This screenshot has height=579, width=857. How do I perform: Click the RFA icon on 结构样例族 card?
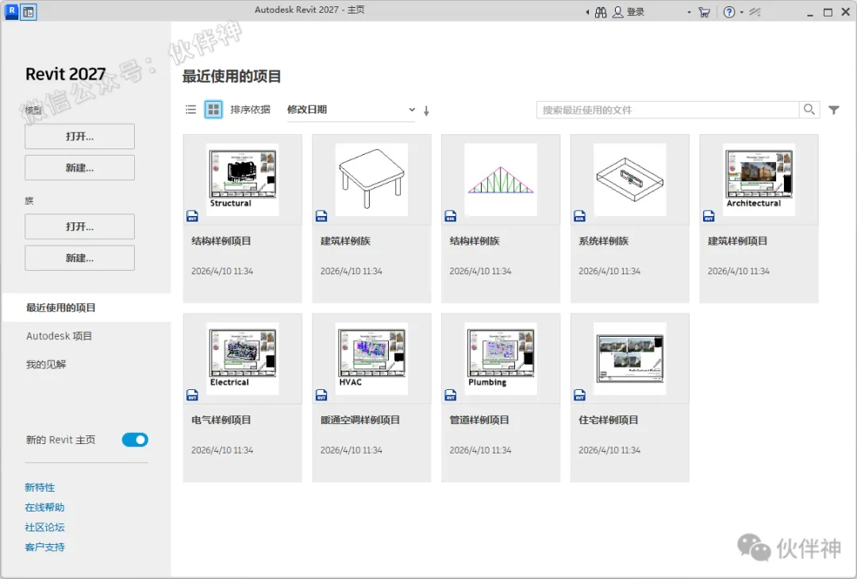tap(451, 216)
